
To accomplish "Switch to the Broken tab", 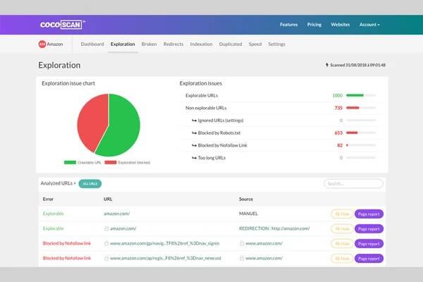I will (149, 44).
